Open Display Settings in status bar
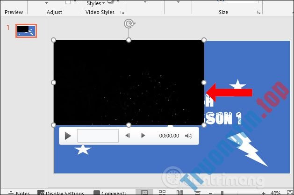Viewport: 294px width, 195px height. (61, 193)
